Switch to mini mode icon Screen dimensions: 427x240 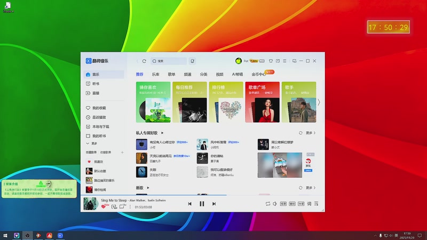pos(295,61)
